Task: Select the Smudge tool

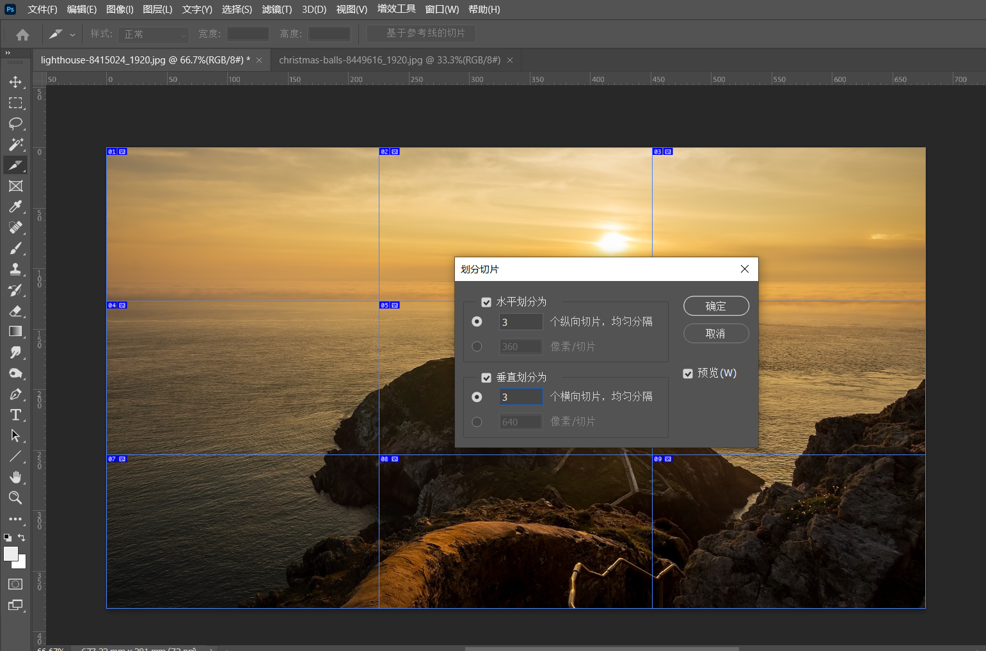Action: click(15, 353)
